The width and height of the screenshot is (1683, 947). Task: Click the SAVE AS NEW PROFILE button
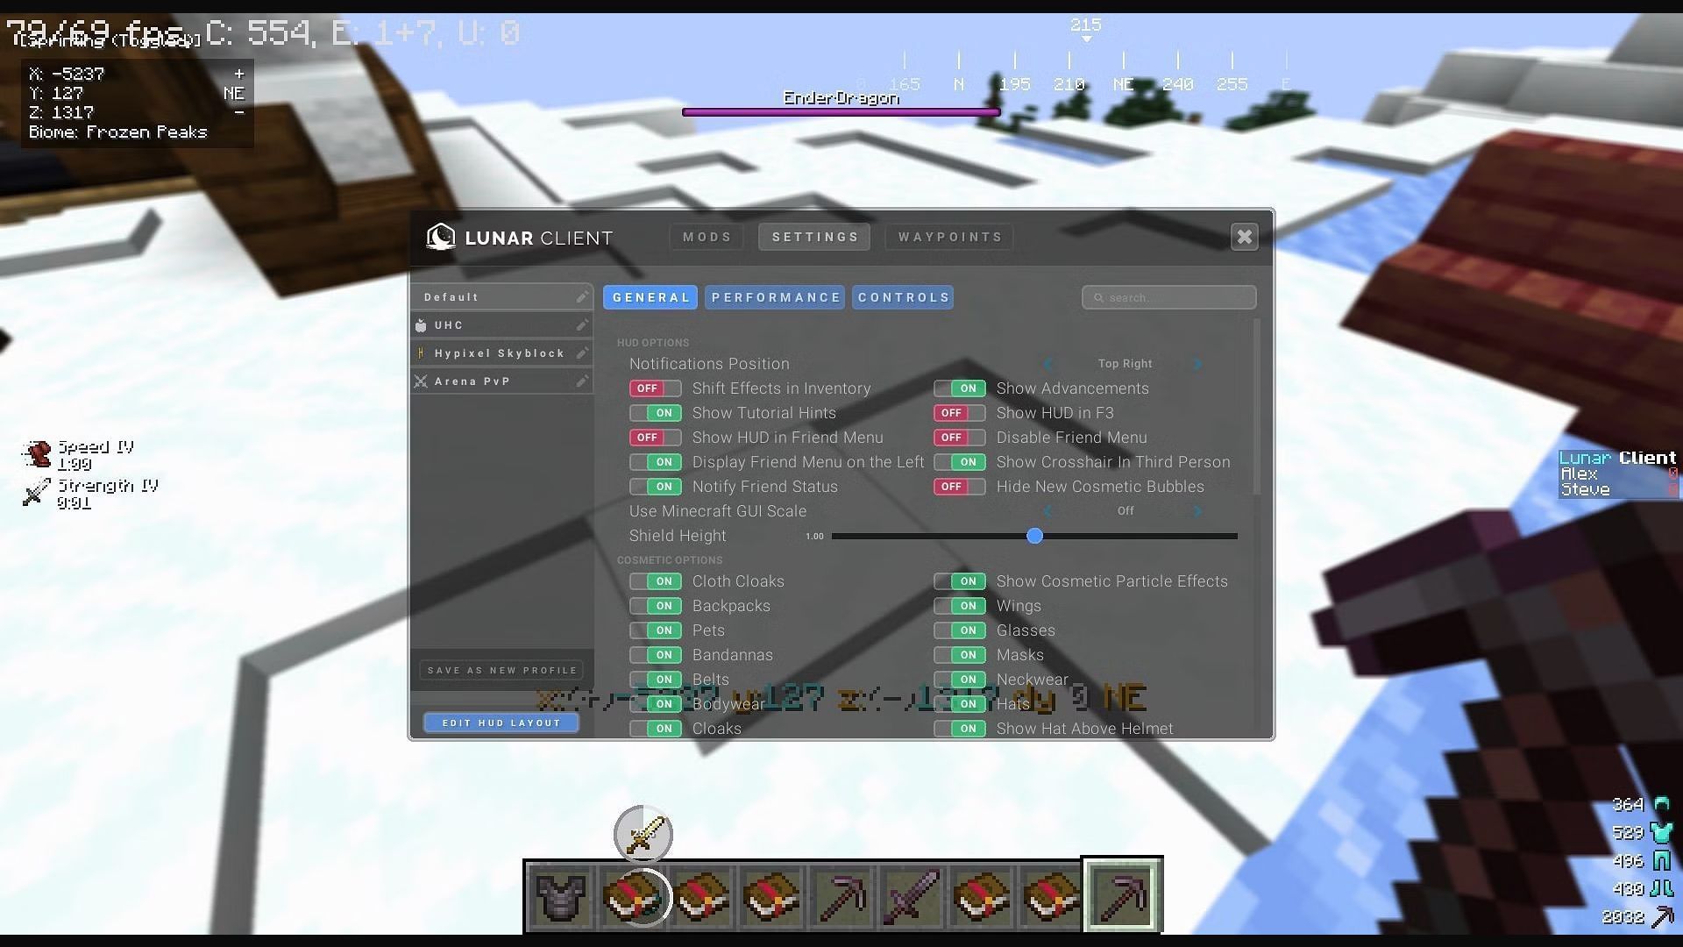(x=501, y=670)
